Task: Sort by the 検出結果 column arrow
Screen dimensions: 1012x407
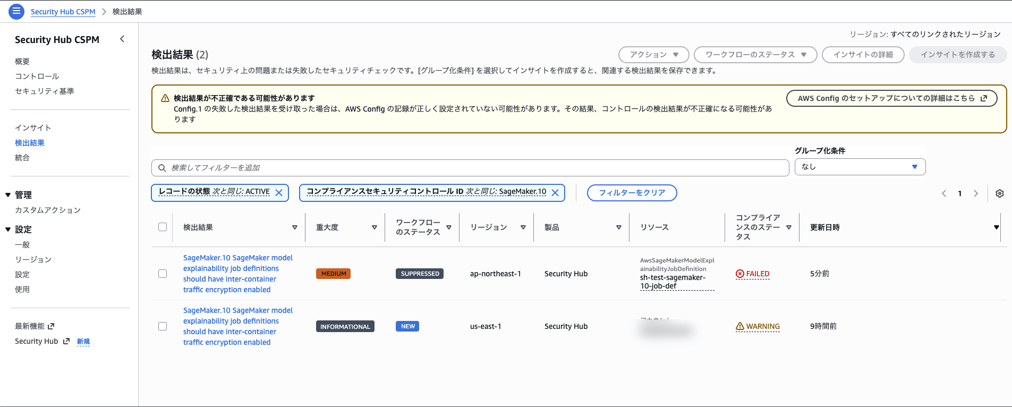Action: 295,227
